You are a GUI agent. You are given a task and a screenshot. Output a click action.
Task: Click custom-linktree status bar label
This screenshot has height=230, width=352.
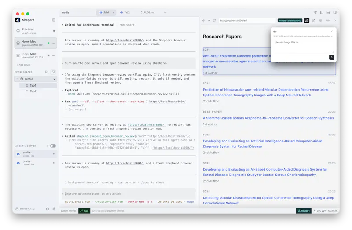click(69, 211)
